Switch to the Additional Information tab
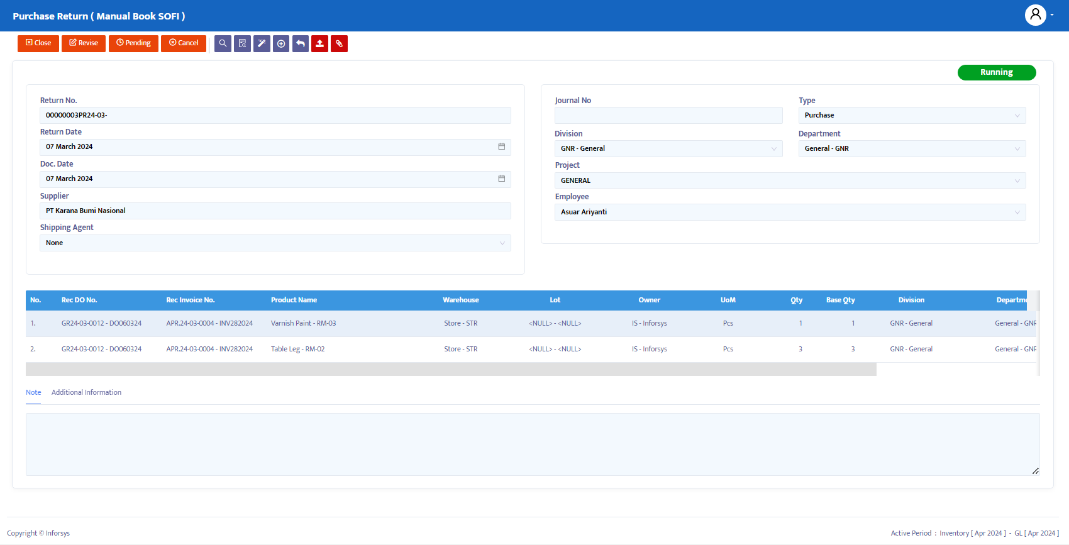Viewport: 1069px width, 545px height. pos(86,392)
